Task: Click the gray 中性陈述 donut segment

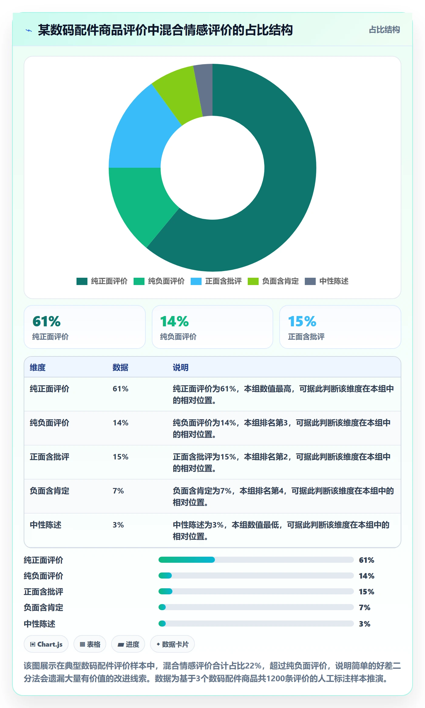Action: click(x=205, y=90)
